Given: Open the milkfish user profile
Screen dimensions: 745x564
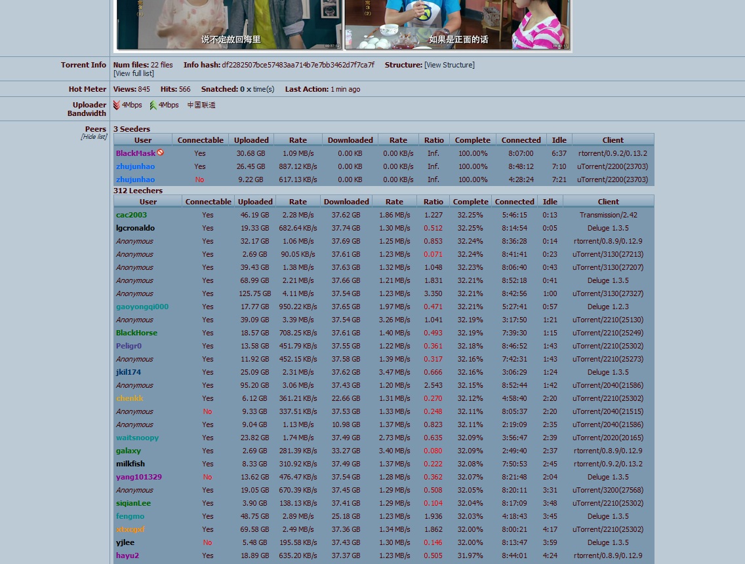Looking at the screenshot, I should pyautogui.click(x=131, y=464).
